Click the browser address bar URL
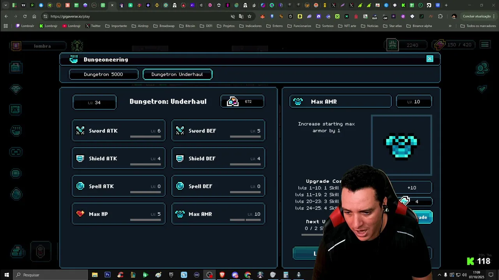The height and width of the screenshot is (280, 499). [70, 16]
